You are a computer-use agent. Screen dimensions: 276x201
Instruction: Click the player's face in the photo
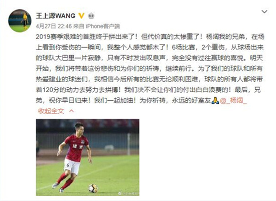(79, 129)
